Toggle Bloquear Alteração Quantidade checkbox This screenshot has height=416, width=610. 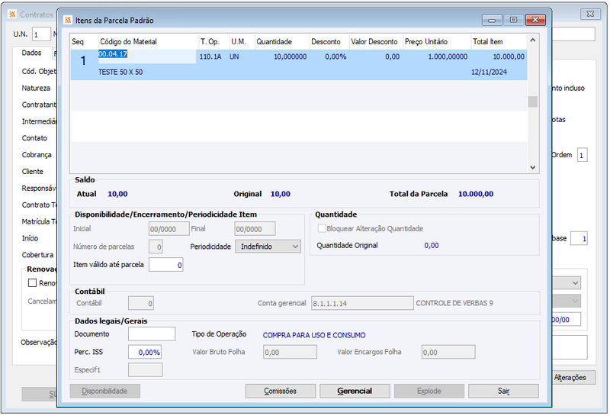(x=322, y=229)
